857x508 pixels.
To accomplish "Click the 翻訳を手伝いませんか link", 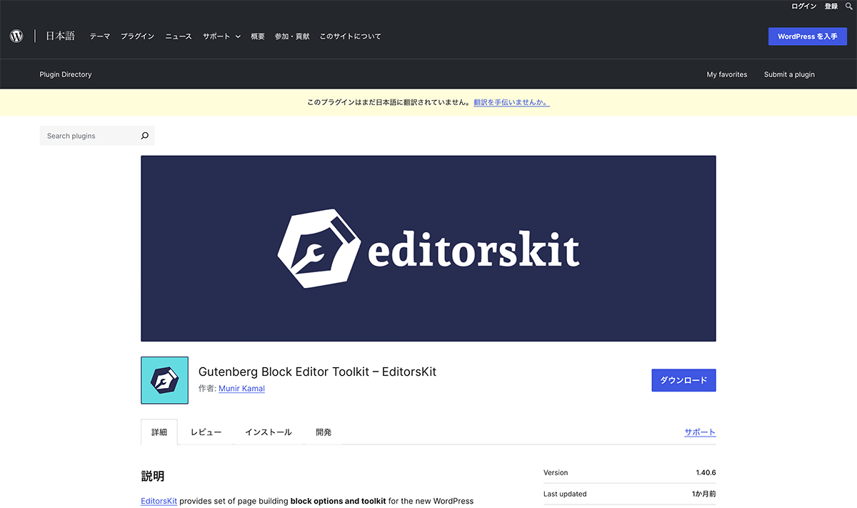I will coord(511,102).
